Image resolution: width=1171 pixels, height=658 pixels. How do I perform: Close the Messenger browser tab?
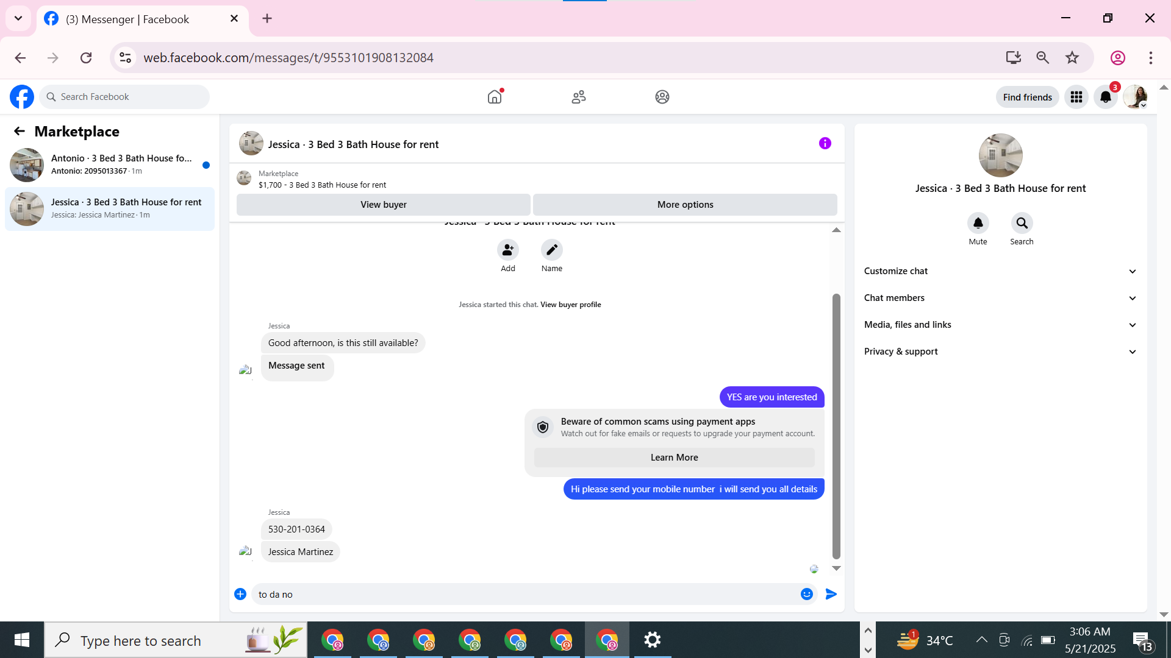pyautogui.click(x=234, y=19)
